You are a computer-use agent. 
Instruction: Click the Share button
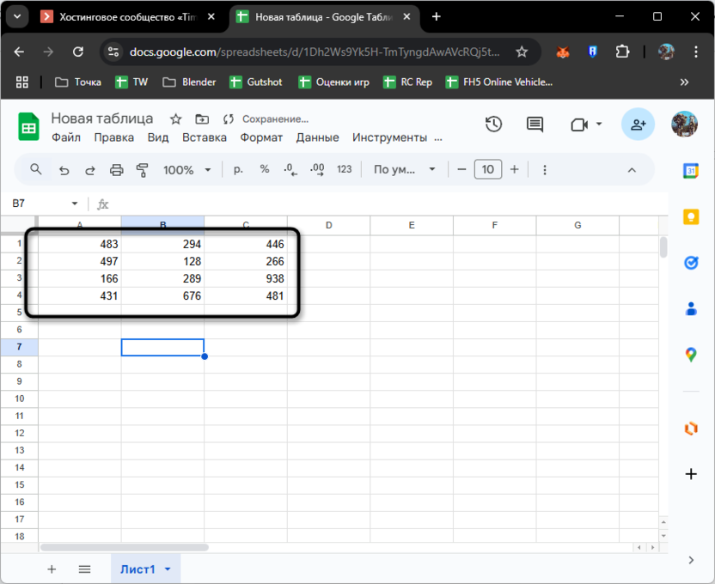click(x=638, y=125)
